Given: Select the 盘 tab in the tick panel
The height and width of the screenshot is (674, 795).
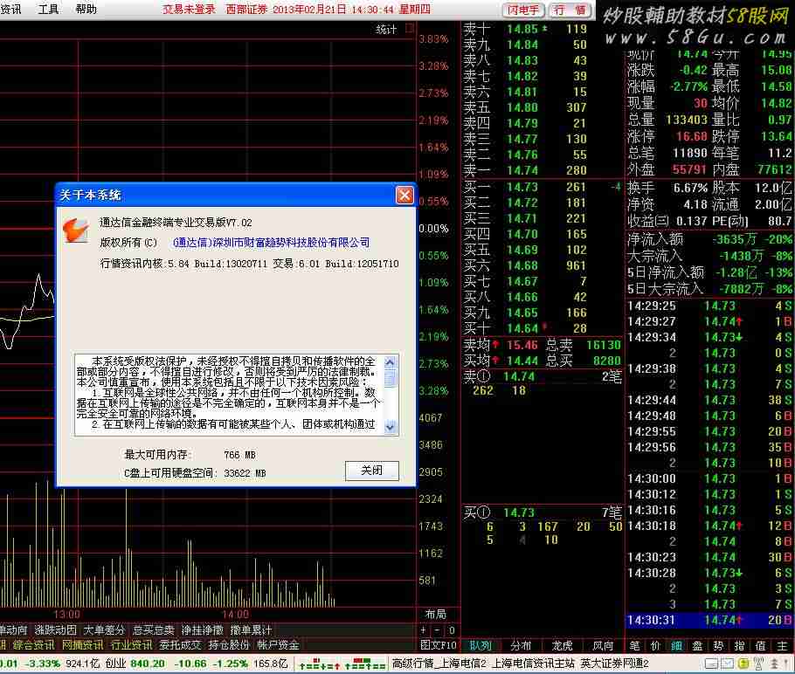Looking at the screenshot, I should click(698, 645).
